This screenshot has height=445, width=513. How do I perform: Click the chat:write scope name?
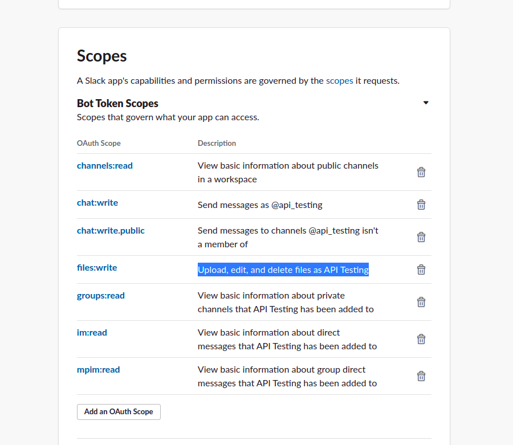(x=97, y=203)
